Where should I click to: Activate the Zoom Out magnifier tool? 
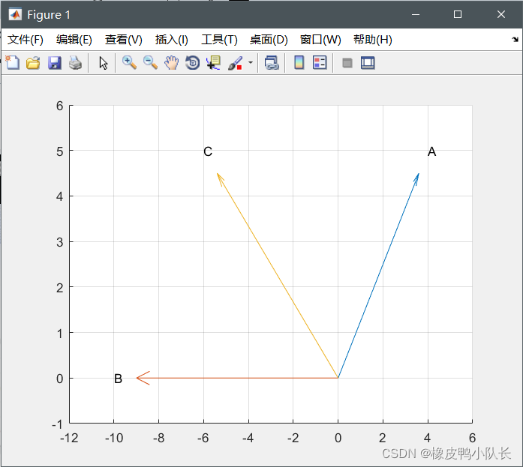tap(150, 63)
